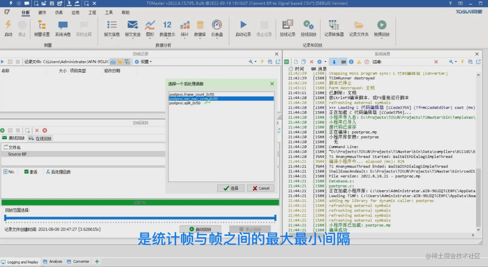Open the 帮助 (Help) ribbon tab

126,13
